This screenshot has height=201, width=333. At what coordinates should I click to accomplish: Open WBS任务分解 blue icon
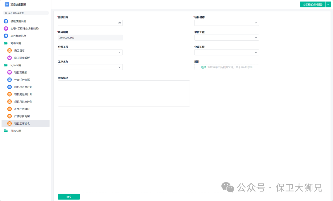[x=10, y=80]
